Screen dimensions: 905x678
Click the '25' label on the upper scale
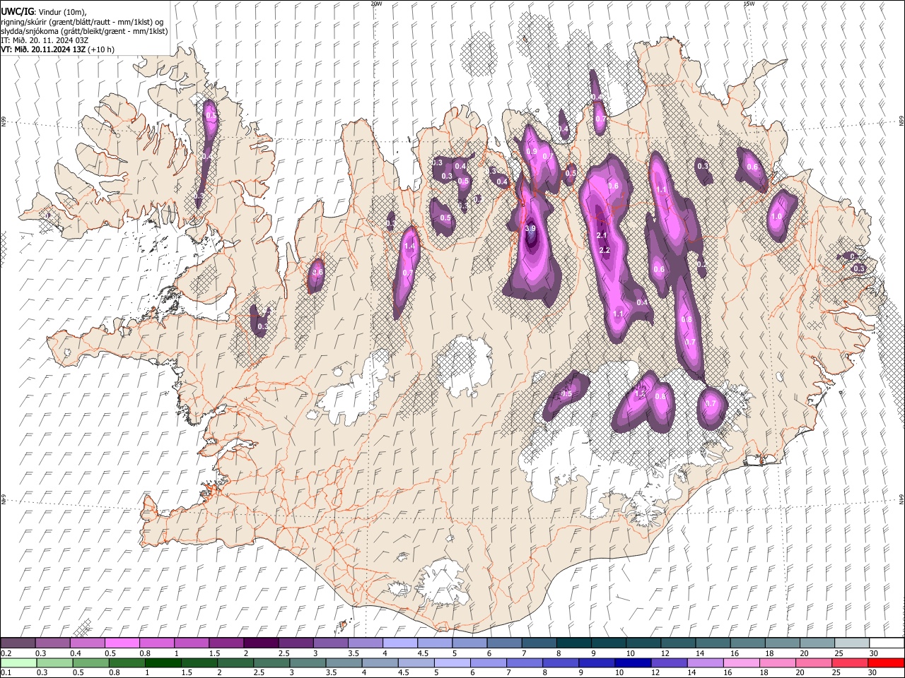click(x=839, y=654)
